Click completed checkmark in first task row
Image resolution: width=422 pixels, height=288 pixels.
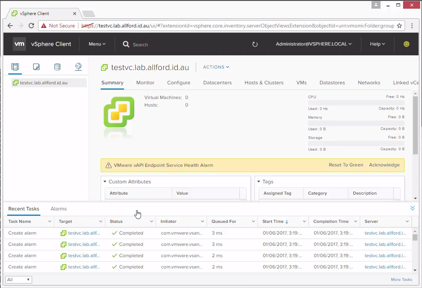tap(114, 233)
